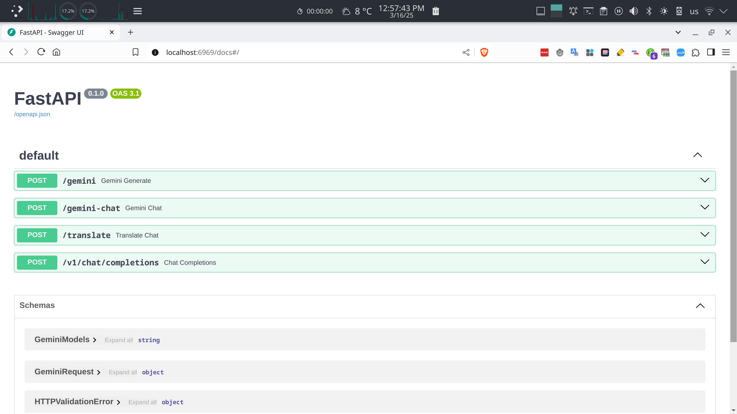The image size is (737, 414).
Task: Click inside the address bar
Action: click(259, 52)
